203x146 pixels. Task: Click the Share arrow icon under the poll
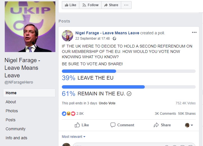[157, 125]
